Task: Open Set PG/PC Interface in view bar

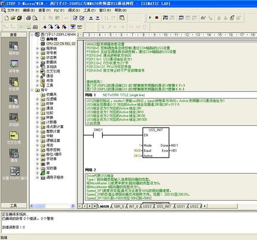Action: [x=14, y=173]
